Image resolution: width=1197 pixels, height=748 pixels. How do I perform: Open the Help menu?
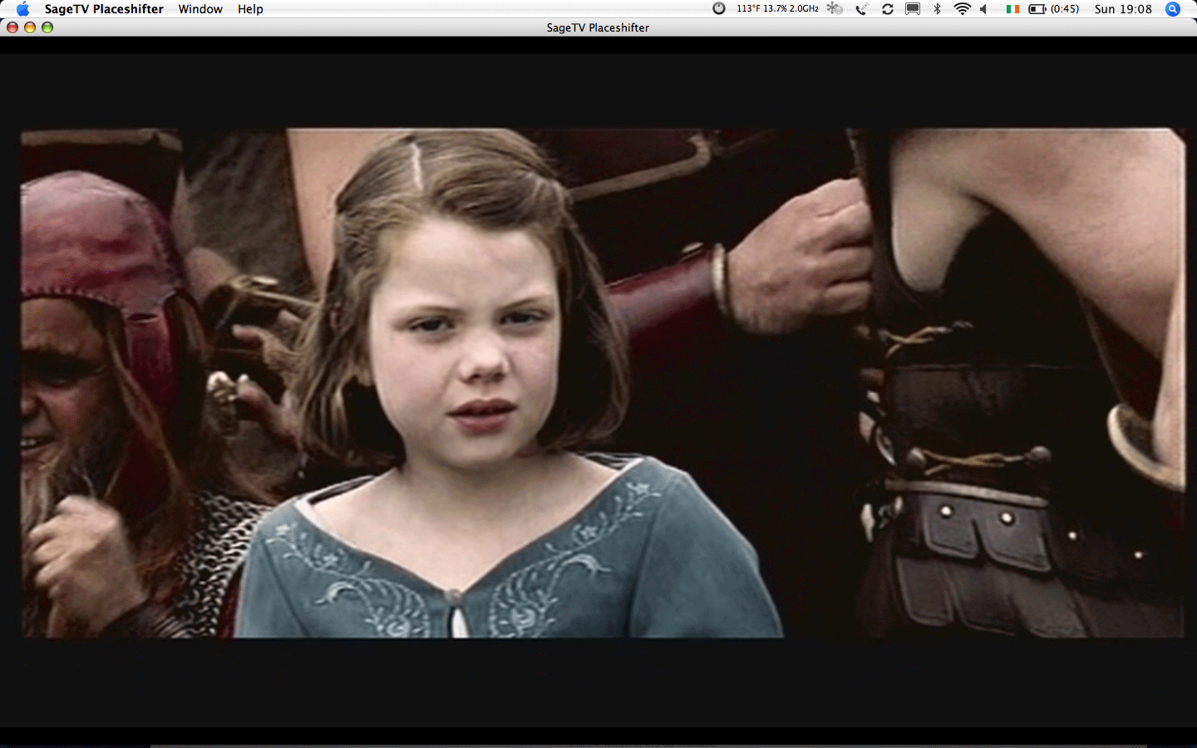point(250,9)
